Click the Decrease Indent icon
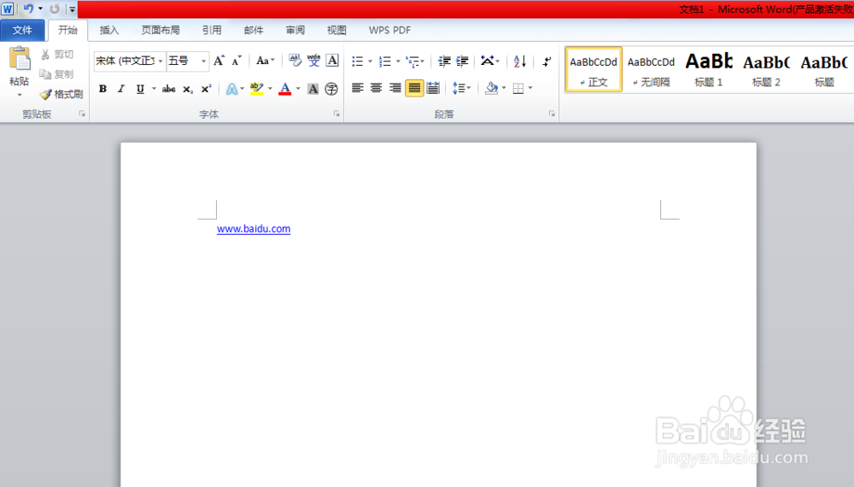The image size is (854, 487). pyautogui.click(x=444, y=61)
